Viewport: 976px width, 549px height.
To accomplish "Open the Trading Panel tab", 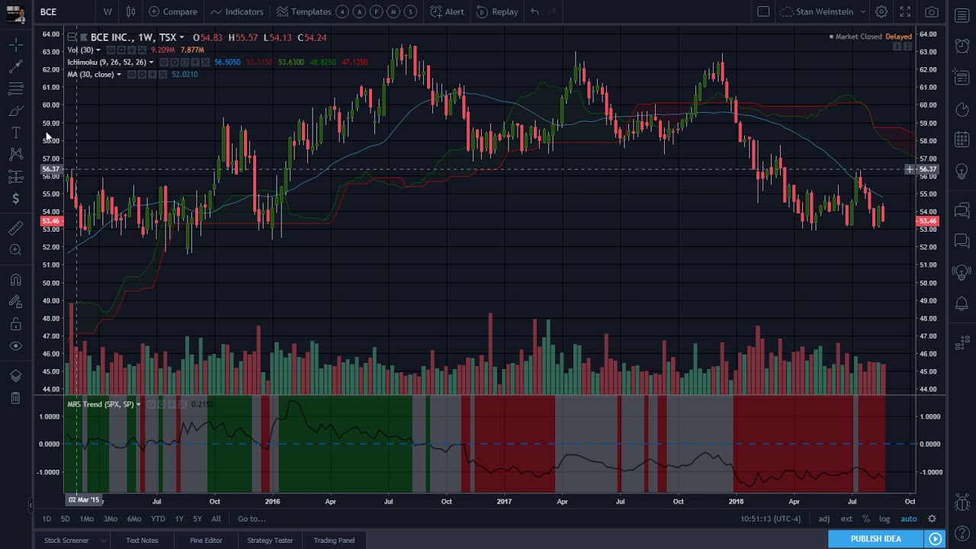I will tap(334, 541).
